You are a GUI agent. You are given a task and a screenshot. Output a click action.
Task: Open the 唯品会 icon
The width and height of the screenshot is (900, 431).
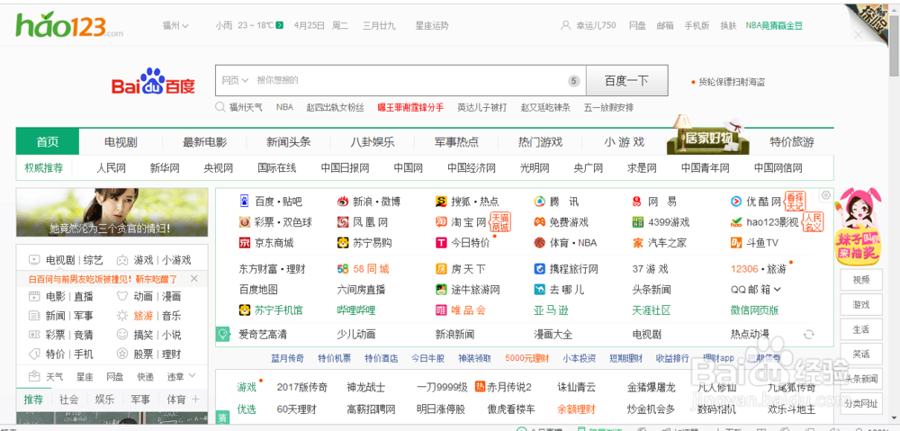click(441, 310)
